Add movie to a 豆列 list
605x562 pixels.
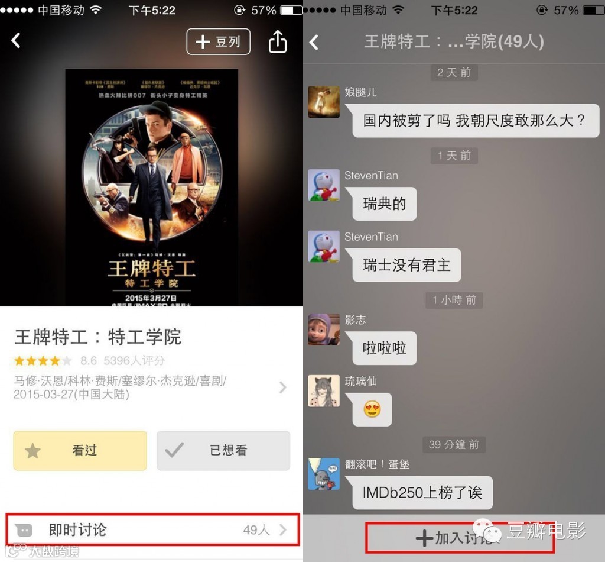(219, 41)
